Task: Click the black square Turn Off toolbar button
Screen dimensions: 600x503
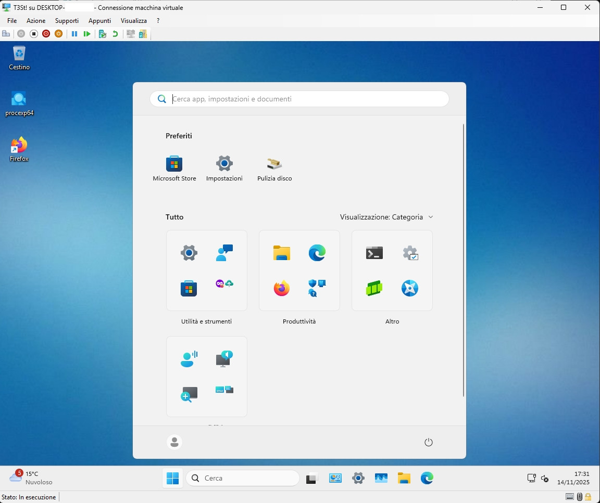Action: (34, 34)
